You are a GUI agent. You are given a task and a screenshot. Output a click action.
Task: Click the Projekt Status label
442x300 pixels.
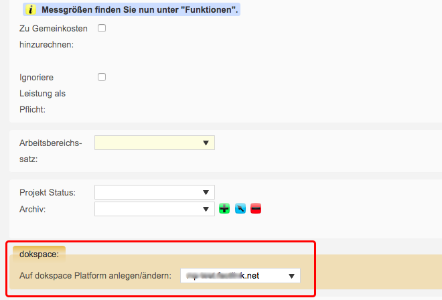point(48,193)
